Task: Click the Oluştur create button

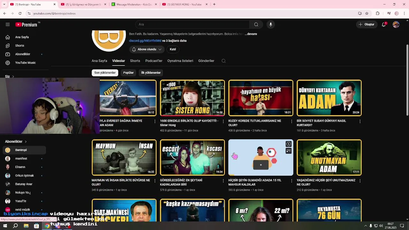Action: tap(366, 25)
